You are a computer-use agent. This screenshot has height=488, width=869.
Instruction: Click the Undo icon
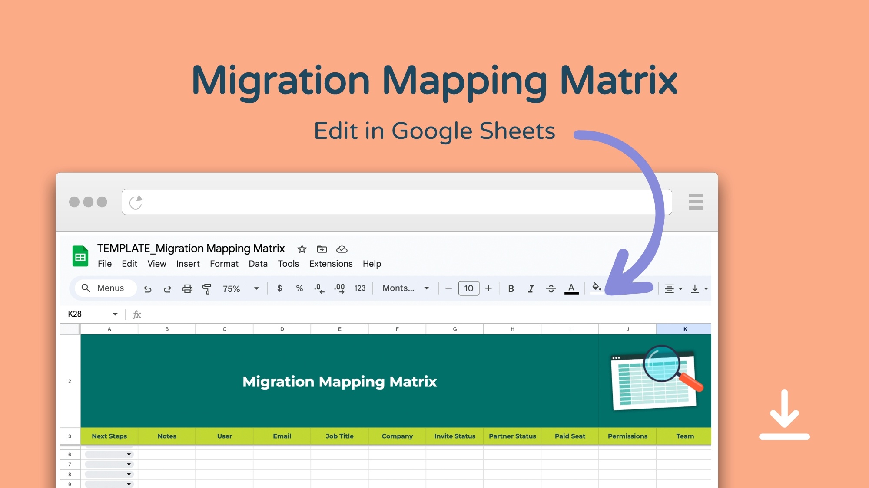click(x=148, y=288)
